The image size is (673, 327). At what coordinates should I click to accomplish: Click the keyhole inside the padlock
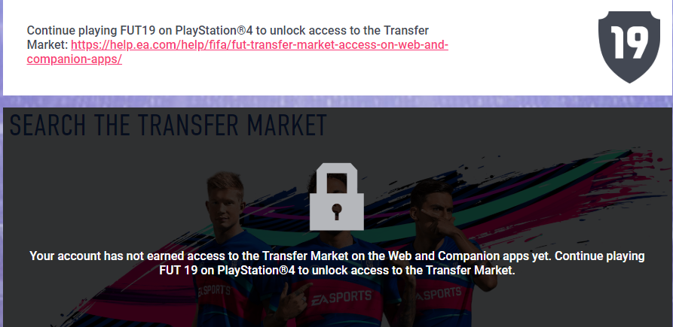pos(336,211)
